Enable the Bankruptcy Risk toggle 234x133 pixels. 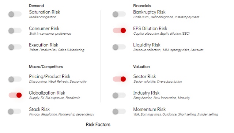[x=119, y=14]
